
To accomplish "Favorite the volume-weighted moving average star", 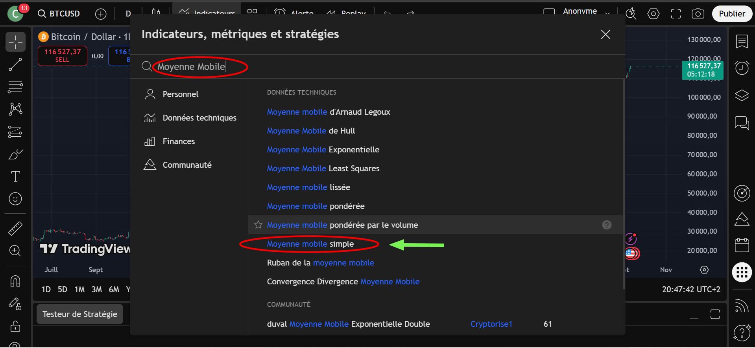I will (x=258, y=225).
